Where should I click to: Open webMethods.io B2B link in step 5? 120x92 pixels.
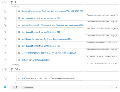click(52, 32)
